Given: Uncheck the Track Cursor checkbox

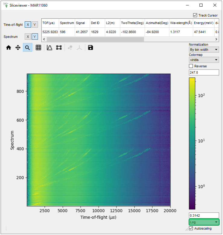Looking at the screenshot, I should 195,15.
